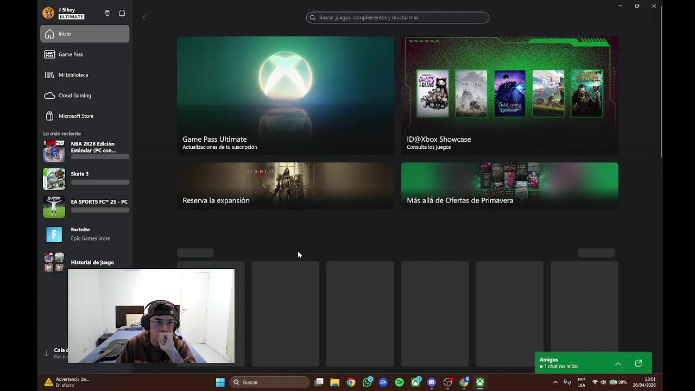Open Fortnite Epic Games Store entry text
695x391 pixels.
pyautogui.click(x=91, y=234)
